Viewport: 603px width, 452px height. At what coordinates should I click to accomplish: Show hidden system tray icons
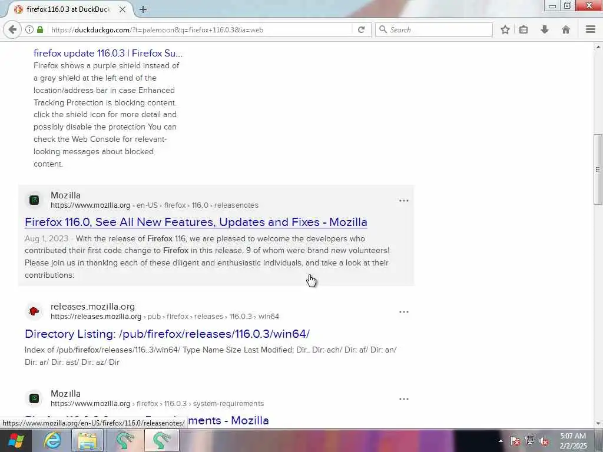tap(501, 441)
